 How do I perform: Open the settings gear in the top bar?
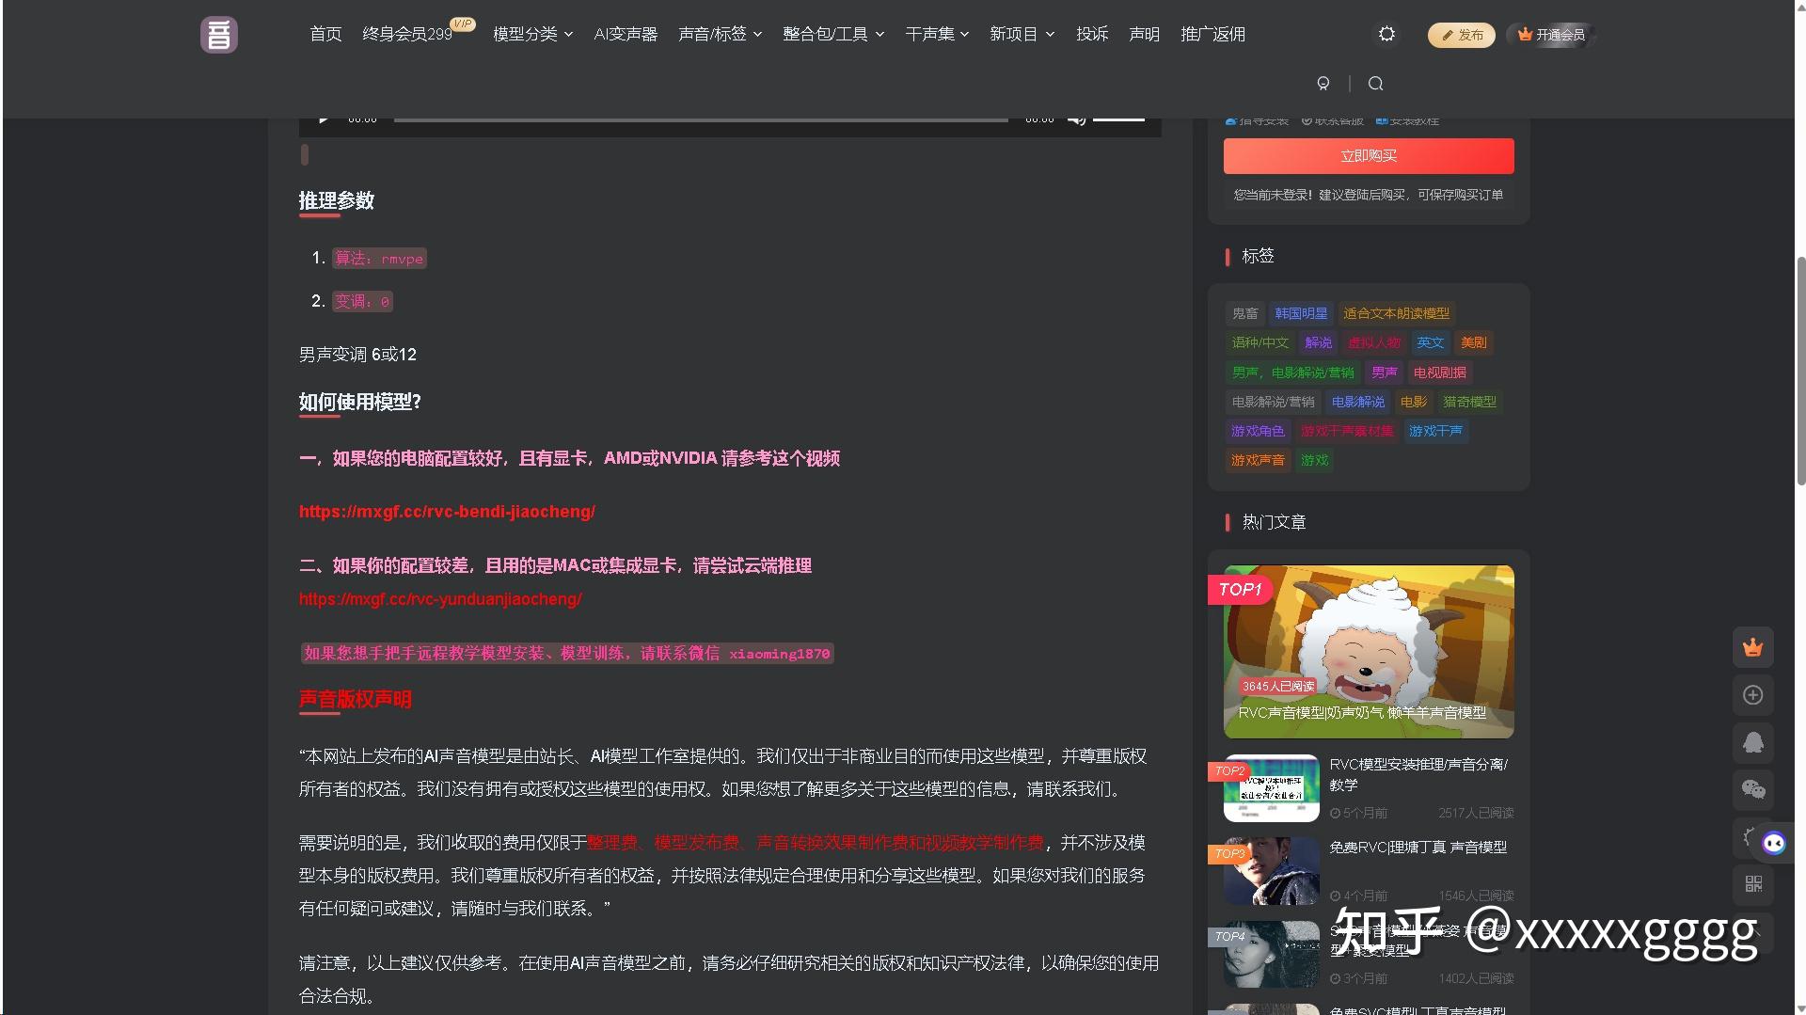1386,34
